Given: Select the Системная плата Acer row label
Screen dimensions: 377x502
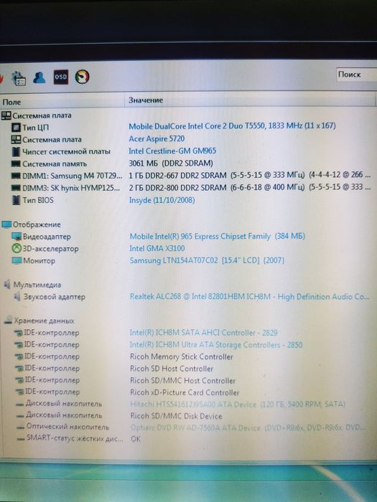Looking at the screenshot, I should (x=52, y=140).
